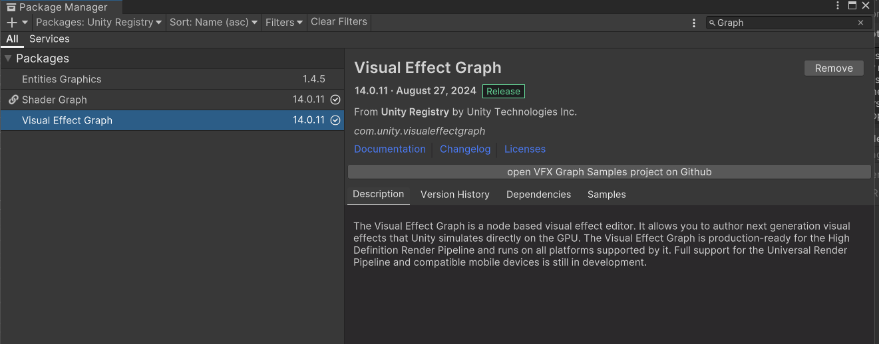Click the Clear Filters button
Screen dimensions: 879x344
(339, 21)
